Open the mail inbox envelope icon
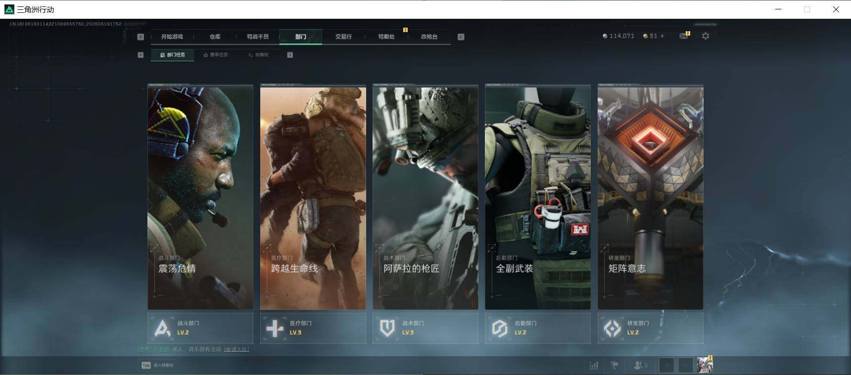Screen dimensions: 851x375 coord(684,36)
